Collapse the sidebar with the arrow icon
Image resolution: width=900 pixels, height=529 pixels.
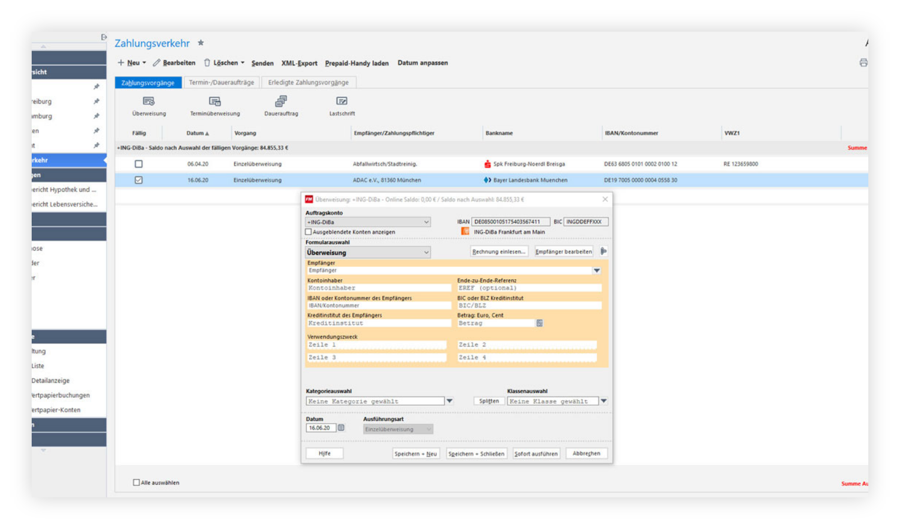104,37
